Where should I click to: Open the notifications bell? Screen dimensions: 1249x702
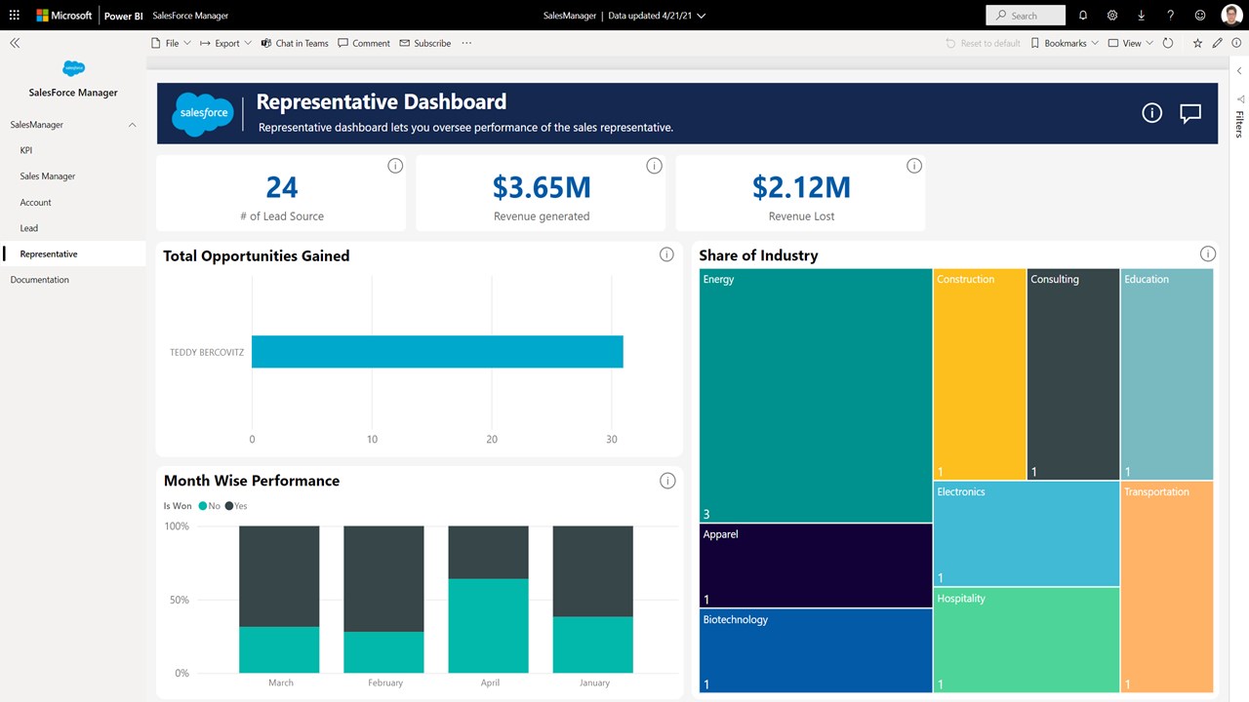click(x=1083, y=16)
